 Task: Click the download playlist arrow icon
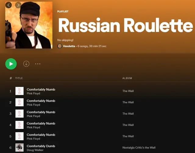(x=26, y=64)
